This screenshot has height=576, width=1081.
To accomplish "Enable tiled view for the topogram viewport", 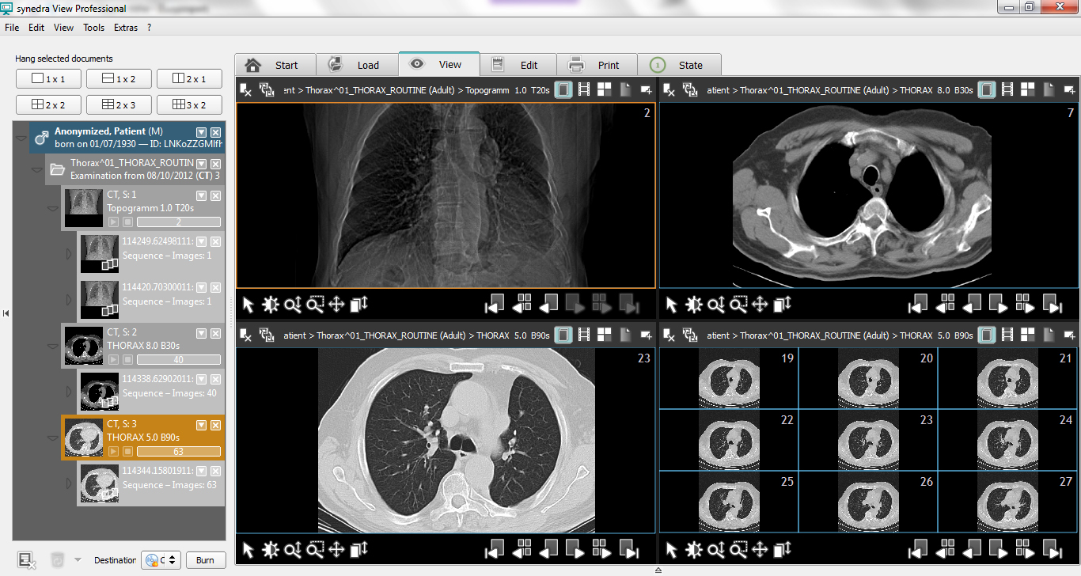I will pos(604,89).
